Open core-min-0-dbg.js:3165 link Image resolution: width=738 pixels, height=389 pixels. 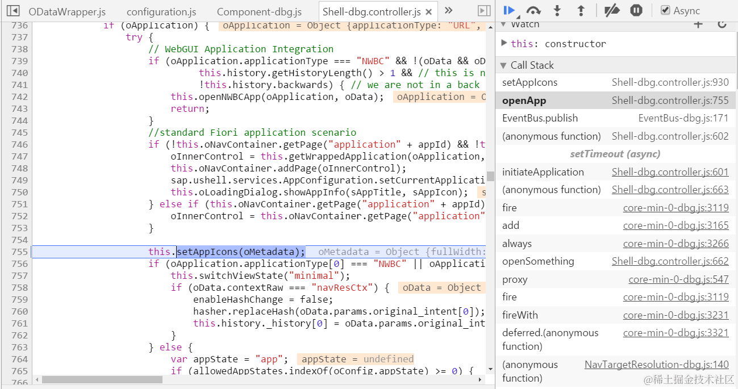[x=676, y=225]
